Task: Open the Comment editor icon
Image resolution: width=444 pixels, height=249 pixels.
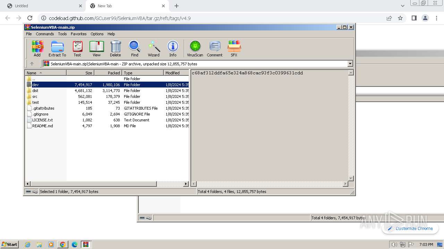Action: (215, 49)
